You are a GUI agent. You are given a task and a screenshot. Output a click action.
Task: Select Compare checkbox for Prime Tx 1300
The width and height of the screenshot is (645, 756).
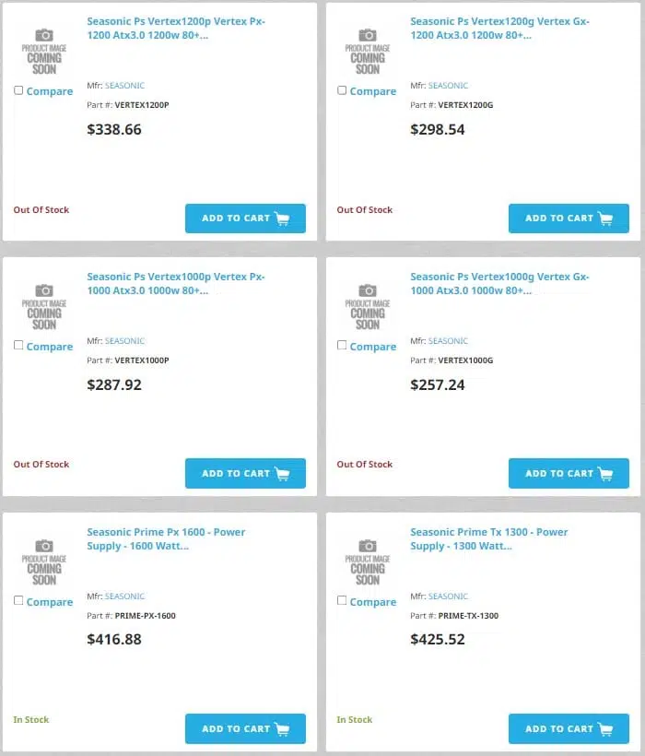pyautogui.click(x=342, y=600)
